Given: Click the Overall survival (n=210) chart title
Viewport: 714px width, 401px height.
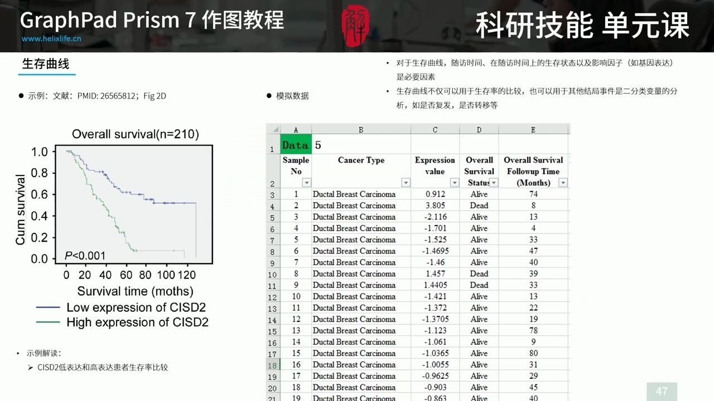Looking at the screenshot, I should click(136, 134).
